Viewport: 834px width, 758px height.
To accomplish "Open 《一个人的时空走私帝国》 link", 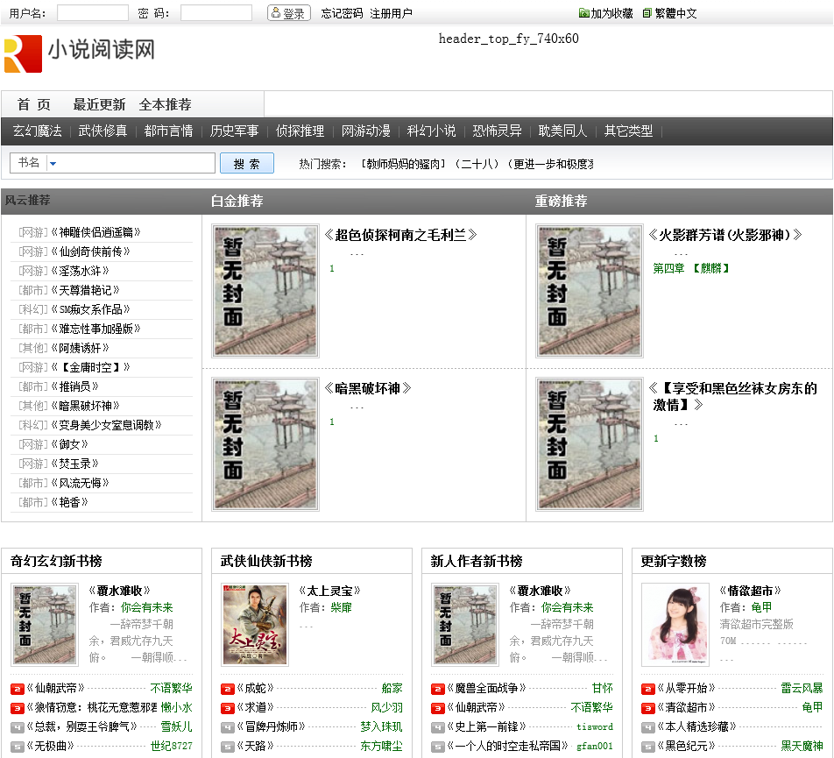I will [507, 746].
